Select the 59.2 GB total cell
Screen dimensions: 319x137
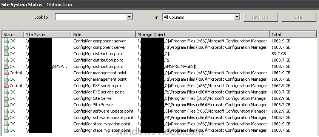coord(279,54)
